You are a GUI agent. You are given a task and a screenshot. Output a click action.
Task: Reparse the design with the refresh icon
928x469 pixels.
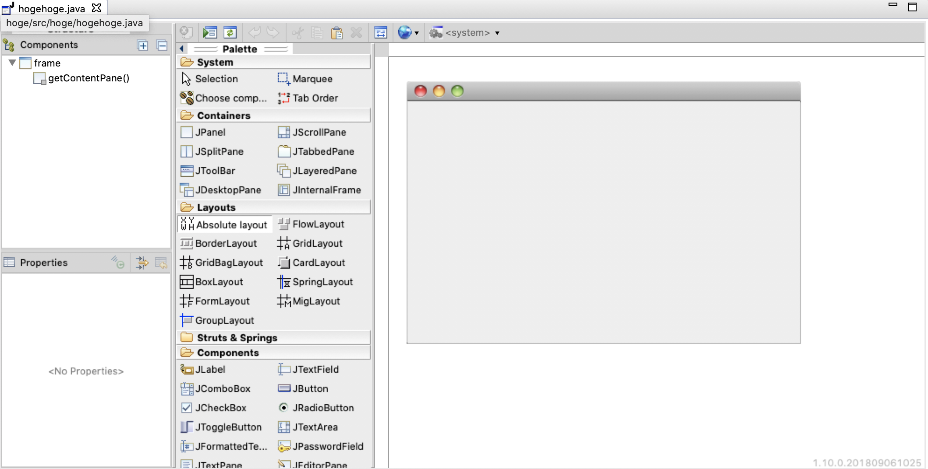coord(231,32)
